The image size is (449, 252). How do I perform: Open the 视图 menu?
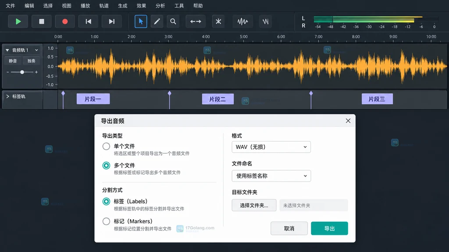click(x=67, y=6)
